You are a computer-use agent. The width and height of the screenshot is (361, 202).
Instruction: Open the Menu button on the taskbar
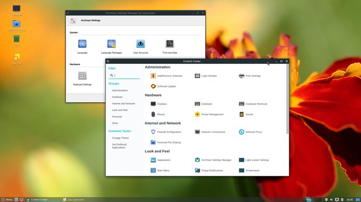[x=7, y=200]
